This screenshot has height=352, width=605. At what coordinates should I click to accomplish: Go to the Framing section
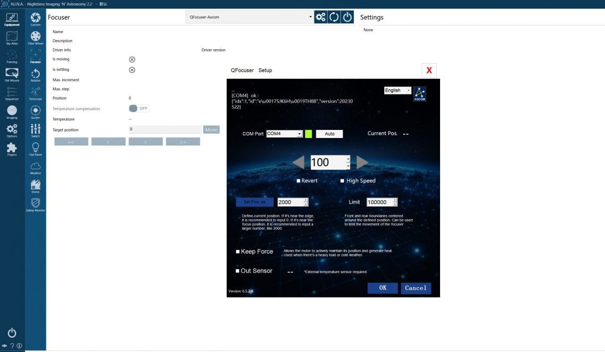click(x=12, y=56)
